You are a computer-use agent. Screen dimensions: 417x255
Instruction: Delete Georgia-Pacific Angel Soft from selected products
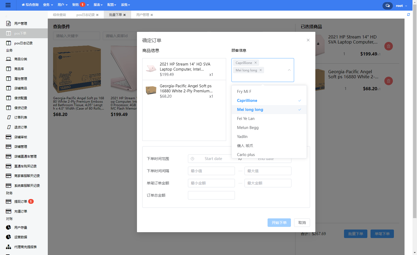click(x=389, y=81)
